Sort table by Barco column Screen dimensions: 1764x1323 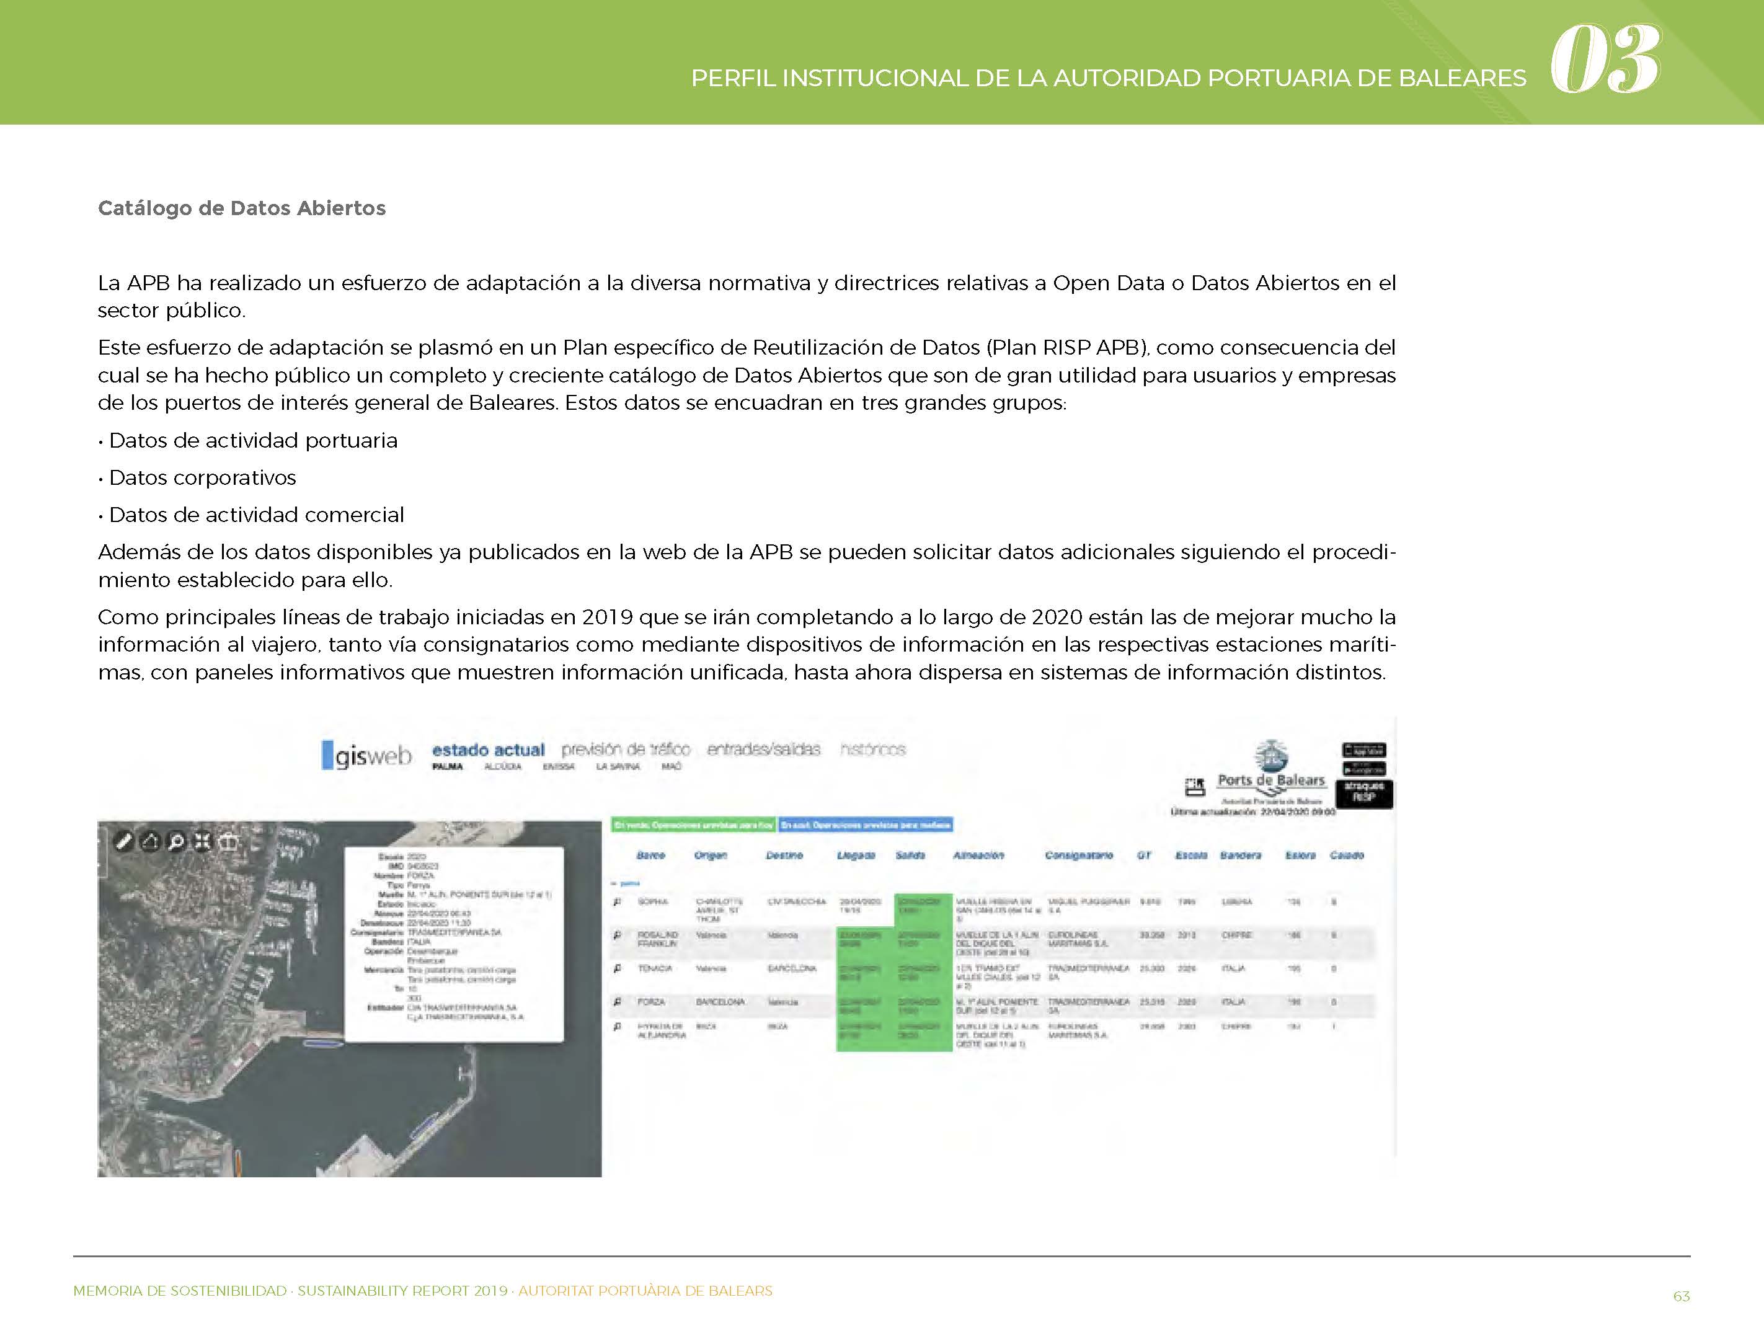click(x=651, y=855)
